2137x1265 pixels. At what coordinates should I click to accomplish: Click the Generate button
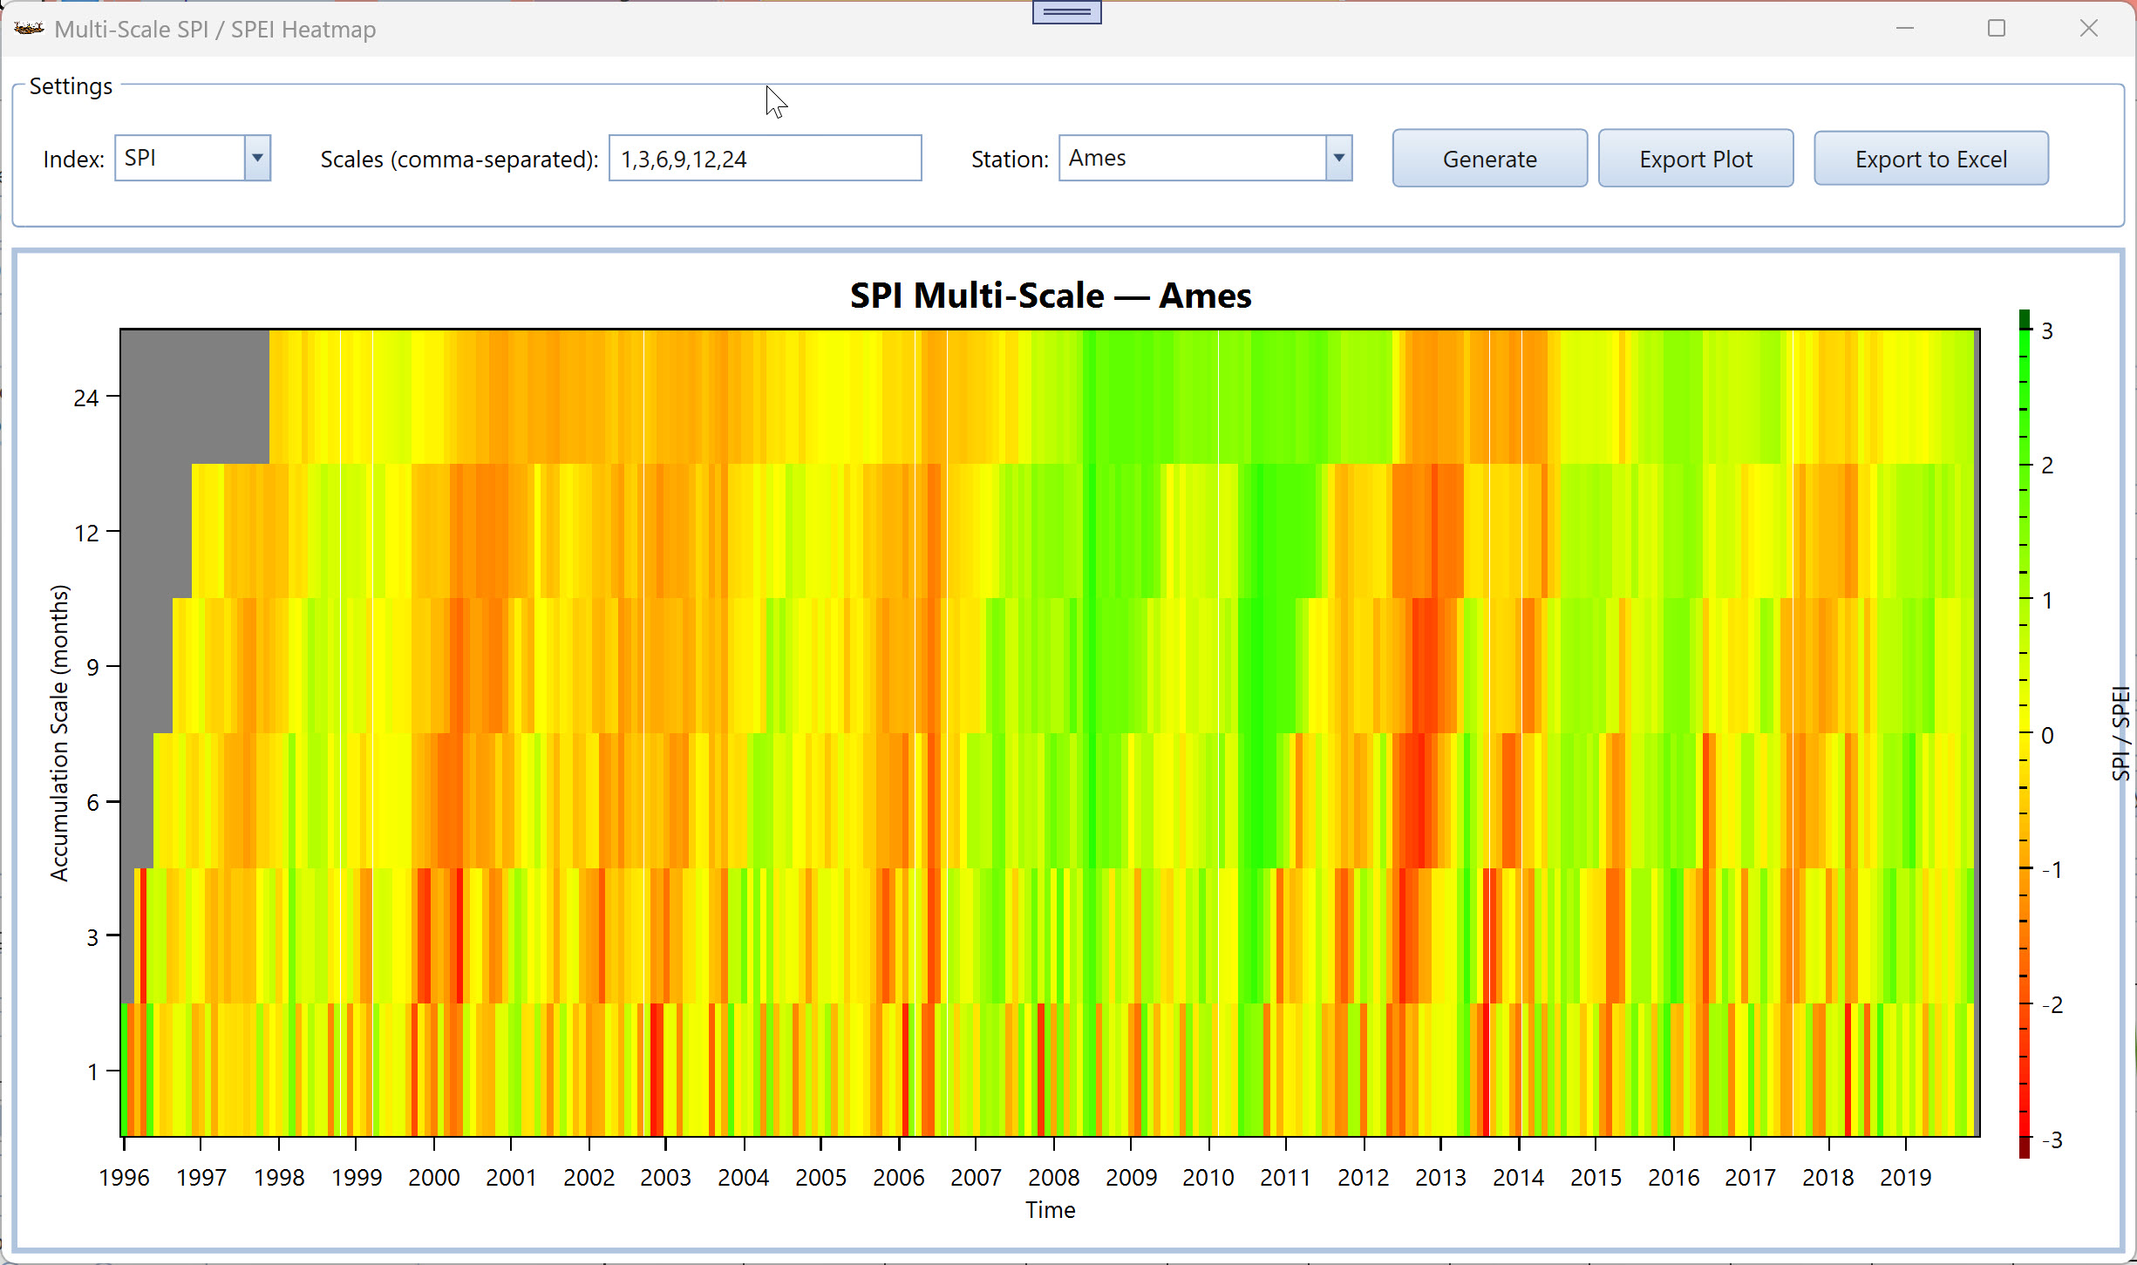coord(1489,159)
